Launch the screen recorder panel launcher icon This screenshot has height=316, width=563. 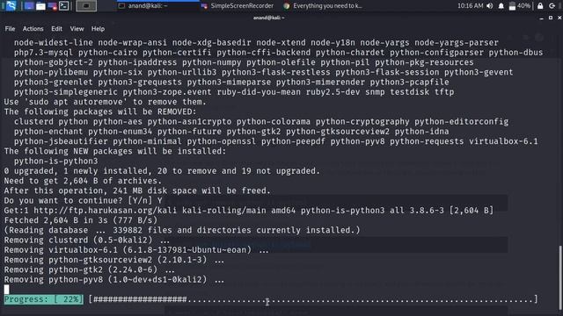(x=53, y=6)
